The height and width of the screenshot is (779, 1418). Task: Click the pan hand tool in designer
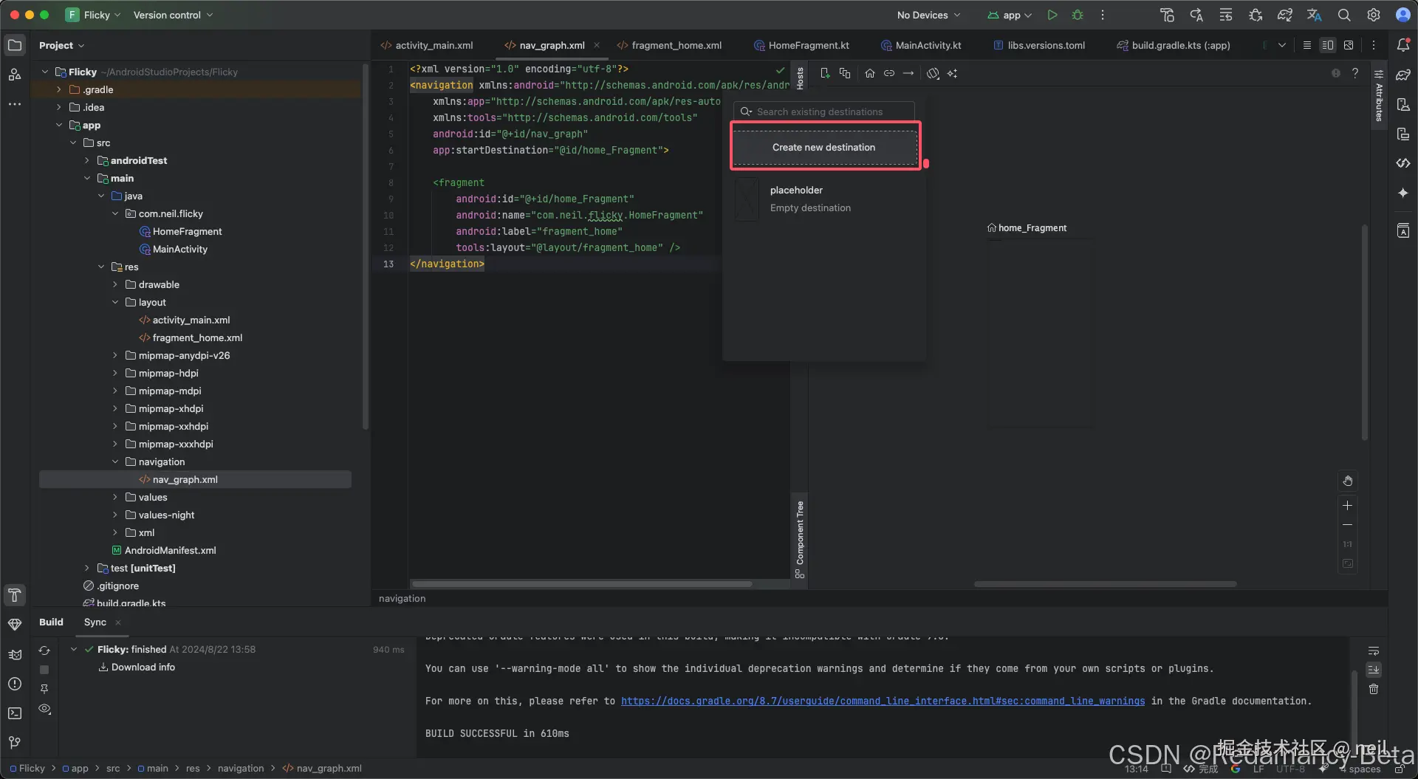[1347, 481]
